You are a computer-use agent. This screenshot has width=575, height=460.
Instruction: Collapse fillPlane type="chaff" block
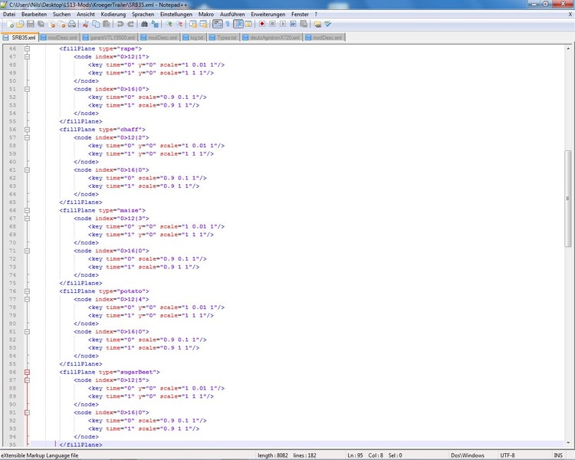click(x=27, y=130)
